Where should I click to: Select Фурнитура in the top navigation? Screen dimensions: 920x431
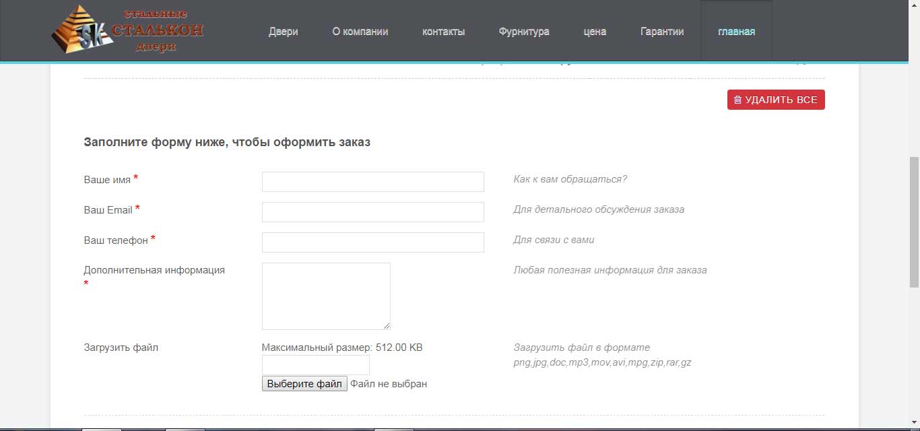point(523,32)
